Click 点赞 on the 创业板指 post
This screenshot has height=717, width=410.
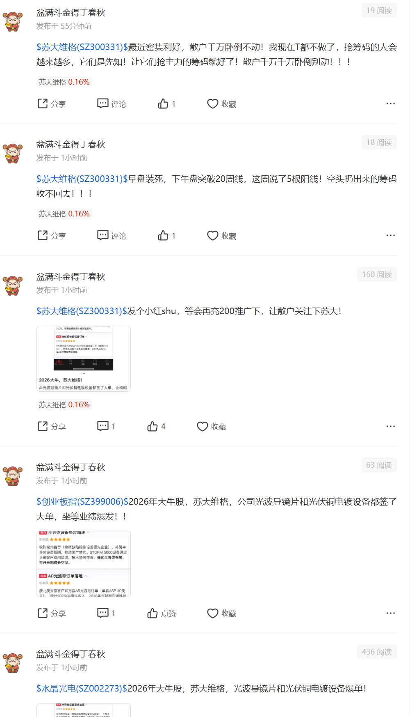click(x=162, y=614)
